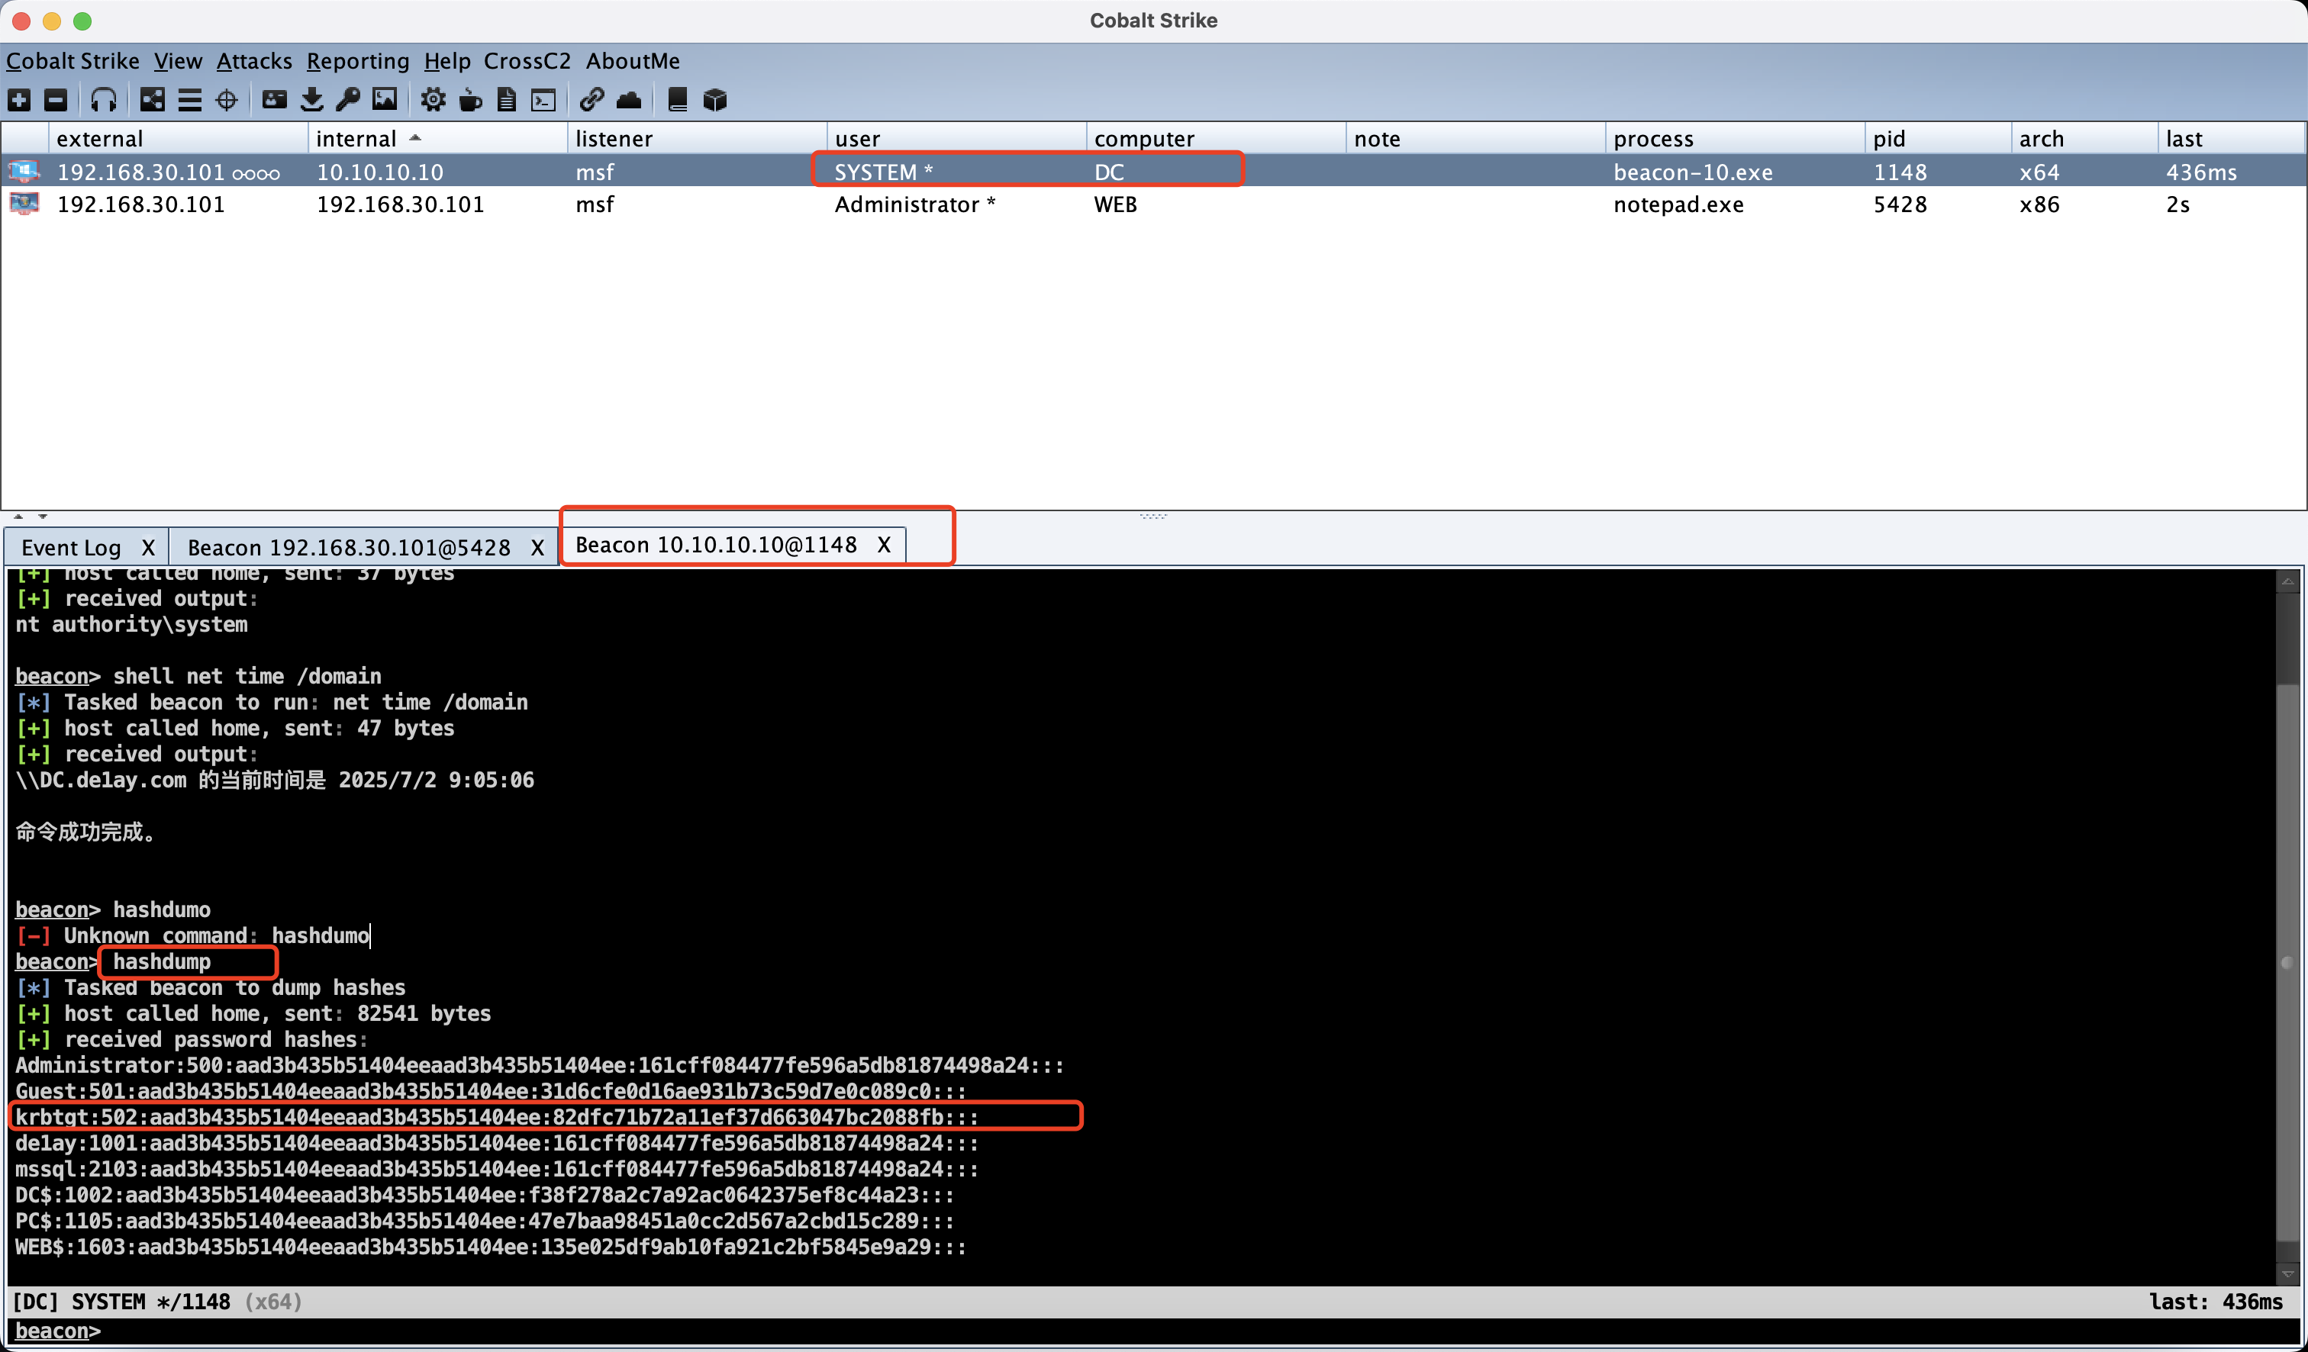Screen dimensions: 2308x1352
Task: Sort sessions by arch column
Action: pos(2084,138)
